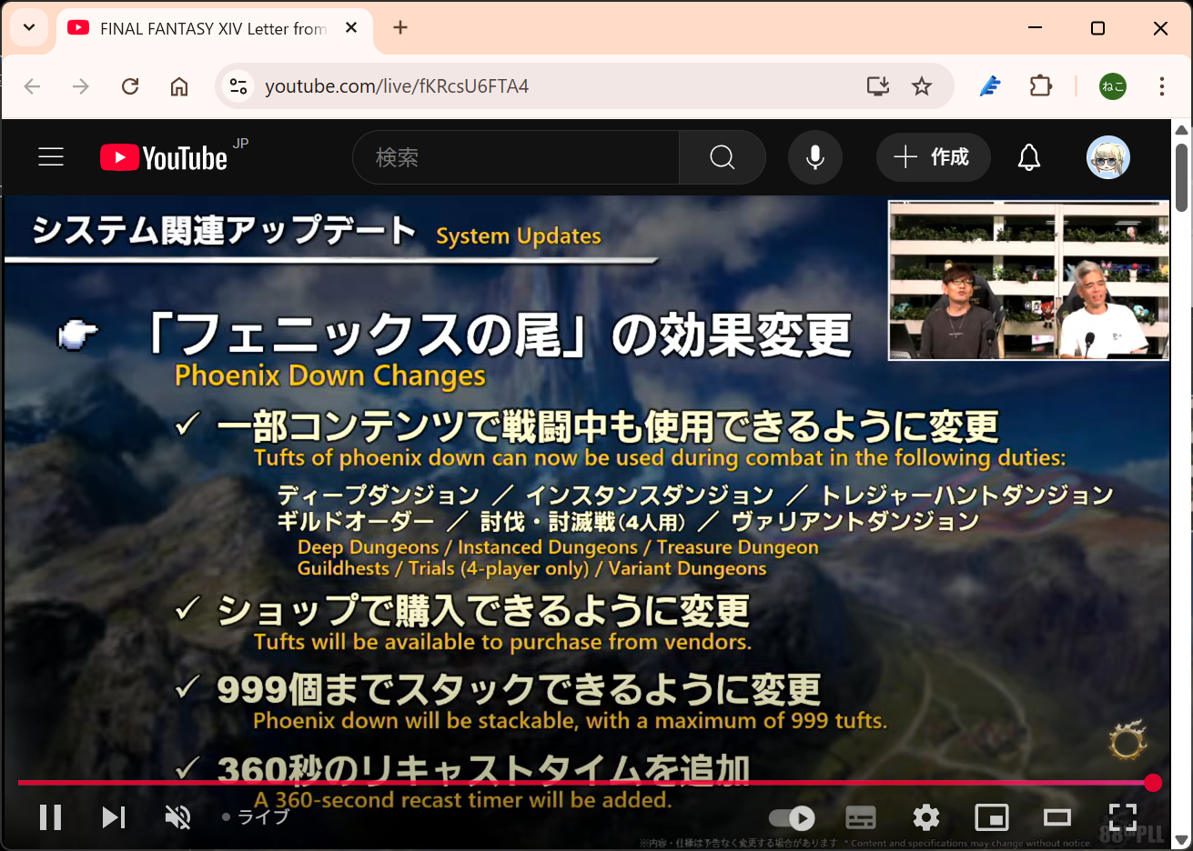Click the page vertical scrollbar thumb
1193x851 pixels.
[x=1181, y=177]
